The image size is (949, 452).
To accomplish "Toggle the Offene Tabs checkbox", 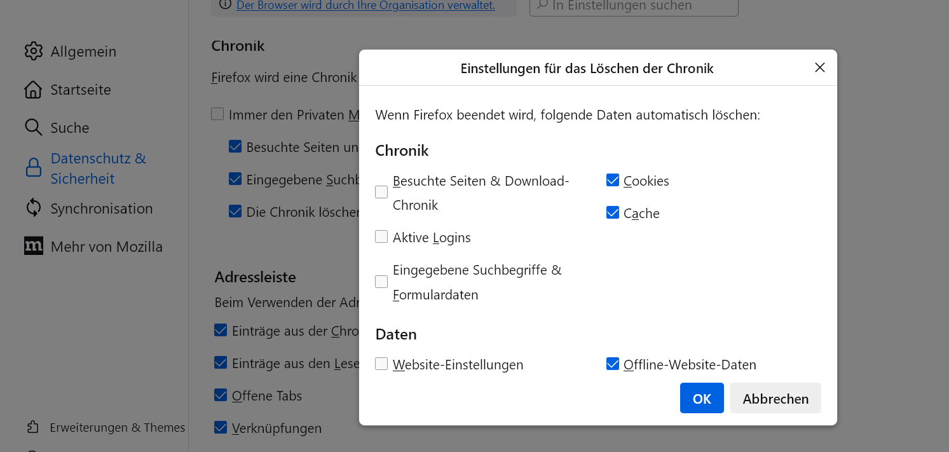I will 221,395.
